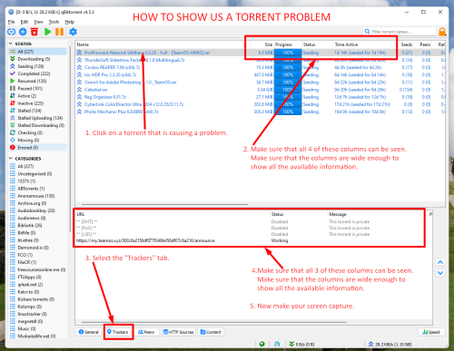The height and width of the screenshot is (351, 454).
Task: Open the Tools menu
Action: click(x=54, y=22)
